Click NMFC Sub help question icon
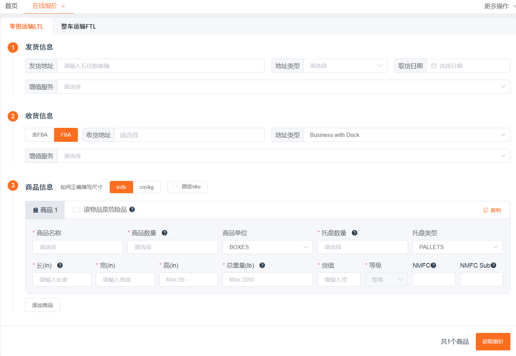Viewport: 516px width, 356px height. click(x=494, y=265)
